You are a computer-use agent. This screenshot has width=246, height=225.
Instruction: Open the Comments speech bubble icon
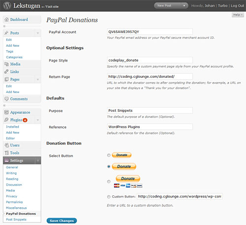point(6,99)
